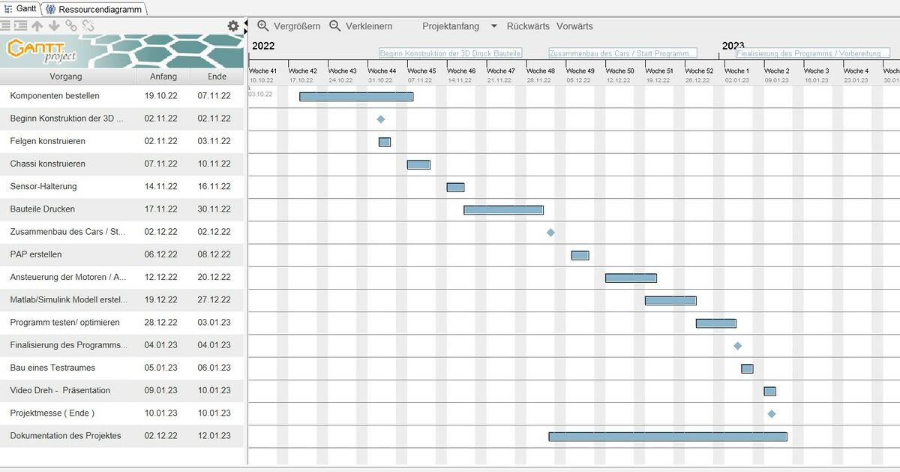Click the link tasks chain icon
The image size is (900, 472).
(x=71, y=26)
